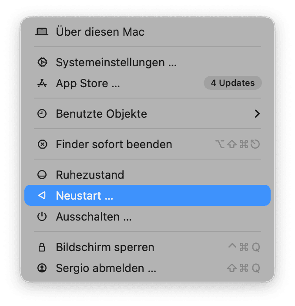Choose App Store … menu entry
This screenshot has height=306, width=295.
(88, 83)
